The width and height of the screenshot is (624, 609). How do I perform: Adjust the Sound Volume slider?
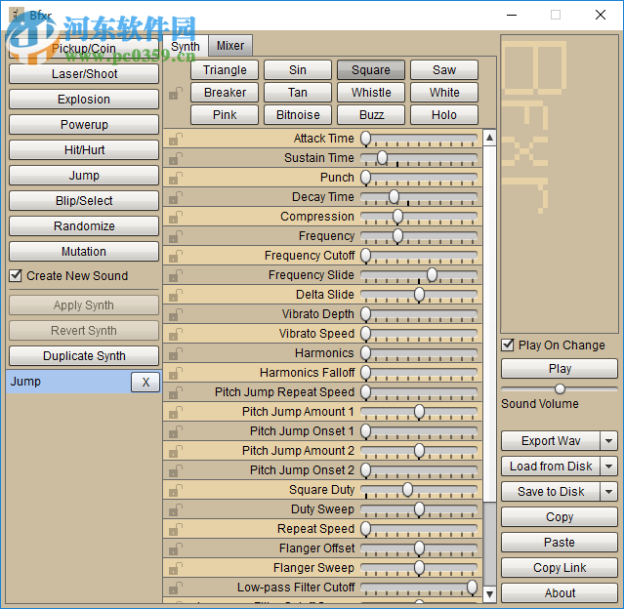pyautogui.click(x=560, y=388)
